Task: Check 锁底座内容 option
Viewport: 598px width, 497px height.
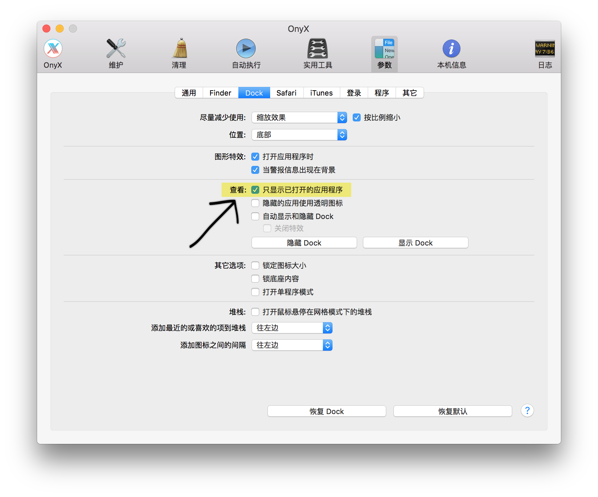Action: (255, 279)
